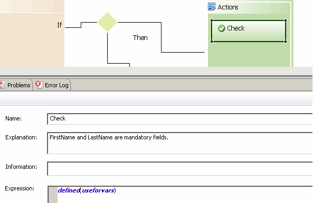
Task: Click the 'useforvars' variable in the expression
Action: [x=98, y=190]
